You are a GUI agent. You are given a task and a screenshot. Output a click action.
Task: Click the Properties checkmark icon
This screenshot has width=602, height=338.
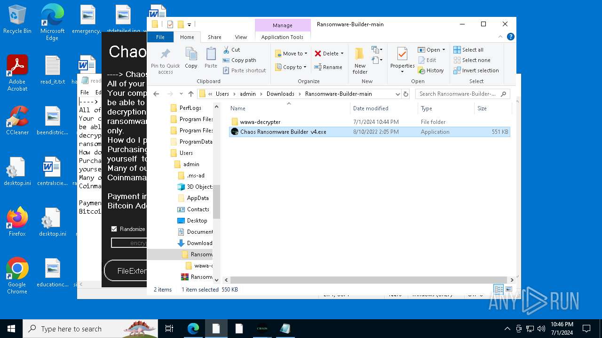tap(402, 54)
